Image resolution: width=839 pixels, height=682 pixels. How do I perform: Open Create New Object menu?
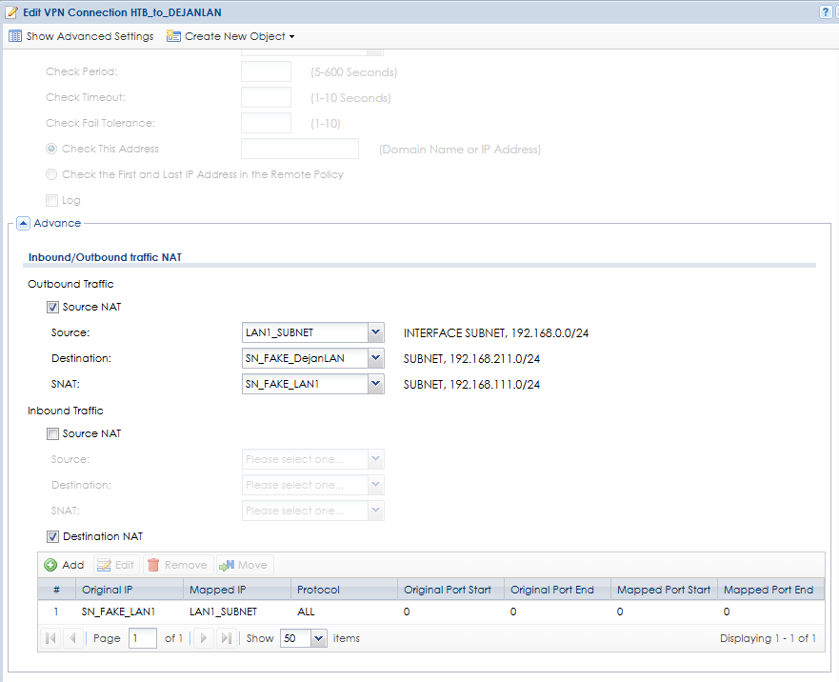pyautogui.click(x=230, y=36)
